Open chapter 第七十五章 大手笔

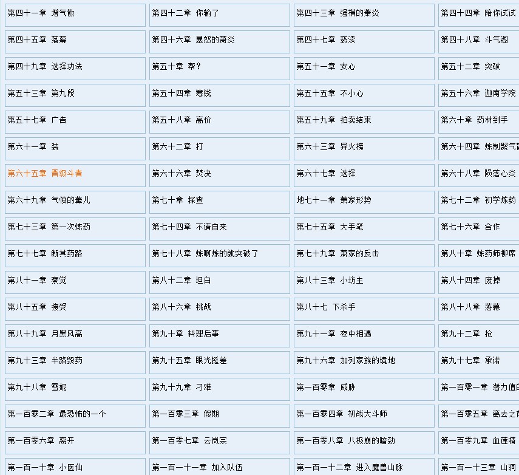[x=330, y=227]
